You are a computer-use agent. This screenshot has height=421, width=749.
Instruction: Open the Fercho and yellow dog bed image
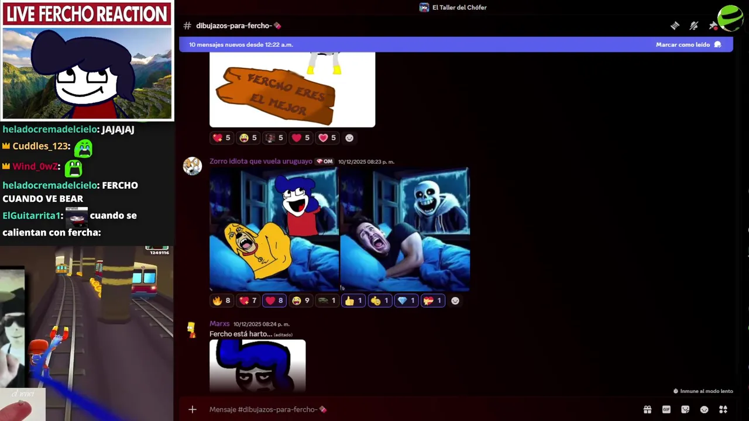pyautogui.click(x=274, y=229)
